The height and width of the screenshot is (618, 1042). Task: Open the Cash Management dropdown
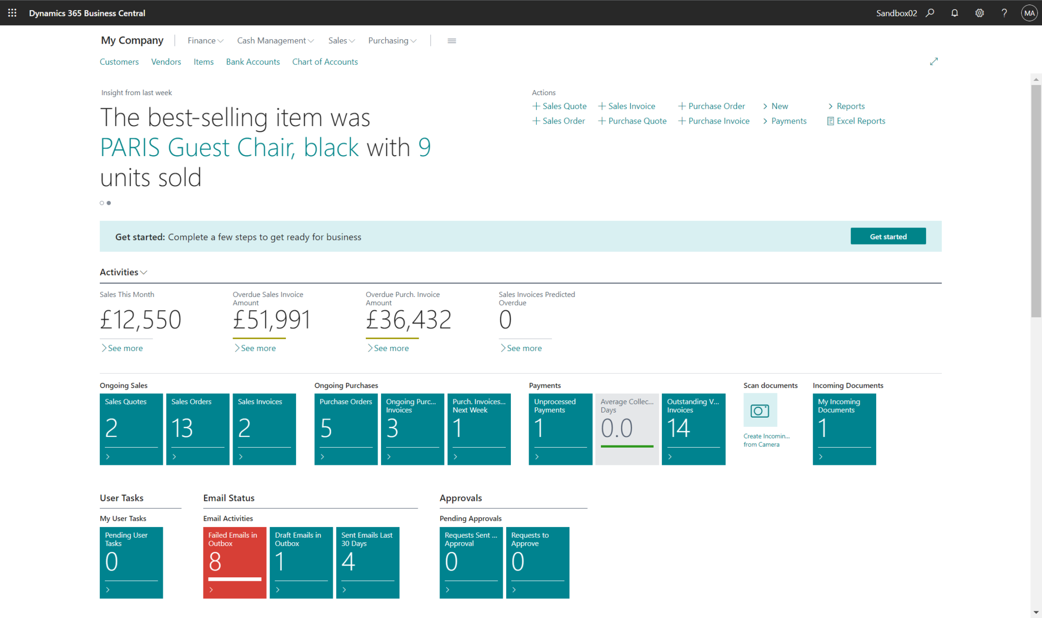tap(275, 40)
